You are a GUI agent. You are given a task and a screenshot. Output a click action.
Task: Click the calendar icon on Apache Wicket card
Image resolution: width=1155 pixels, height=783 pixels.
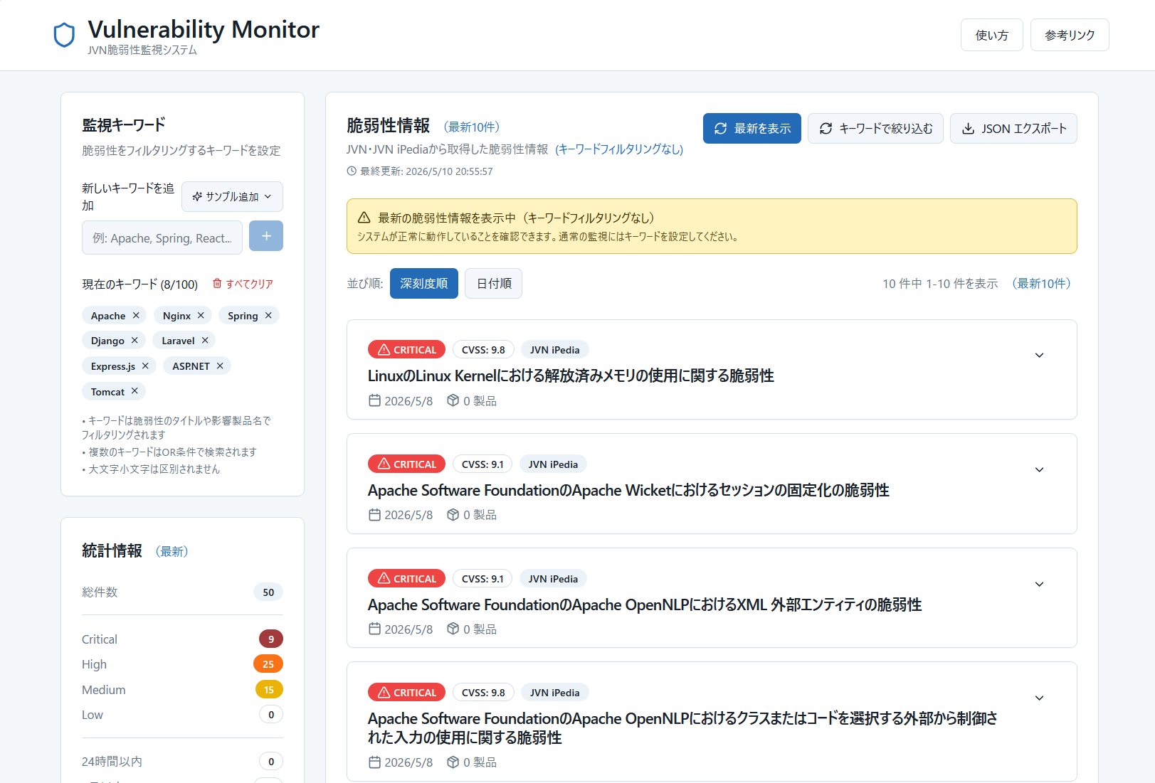pyautogui.click(x=374, y=514)
